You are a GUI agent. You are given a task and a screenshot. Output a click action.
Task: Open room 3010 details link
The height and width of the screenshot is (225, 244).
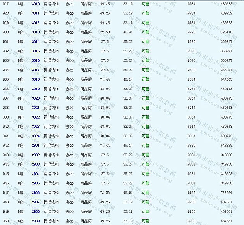click(36, 3)
